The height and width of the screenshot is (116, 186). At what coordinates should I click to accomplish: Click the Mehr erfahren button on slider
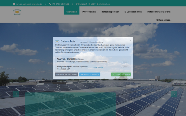(x=51, y=113)
